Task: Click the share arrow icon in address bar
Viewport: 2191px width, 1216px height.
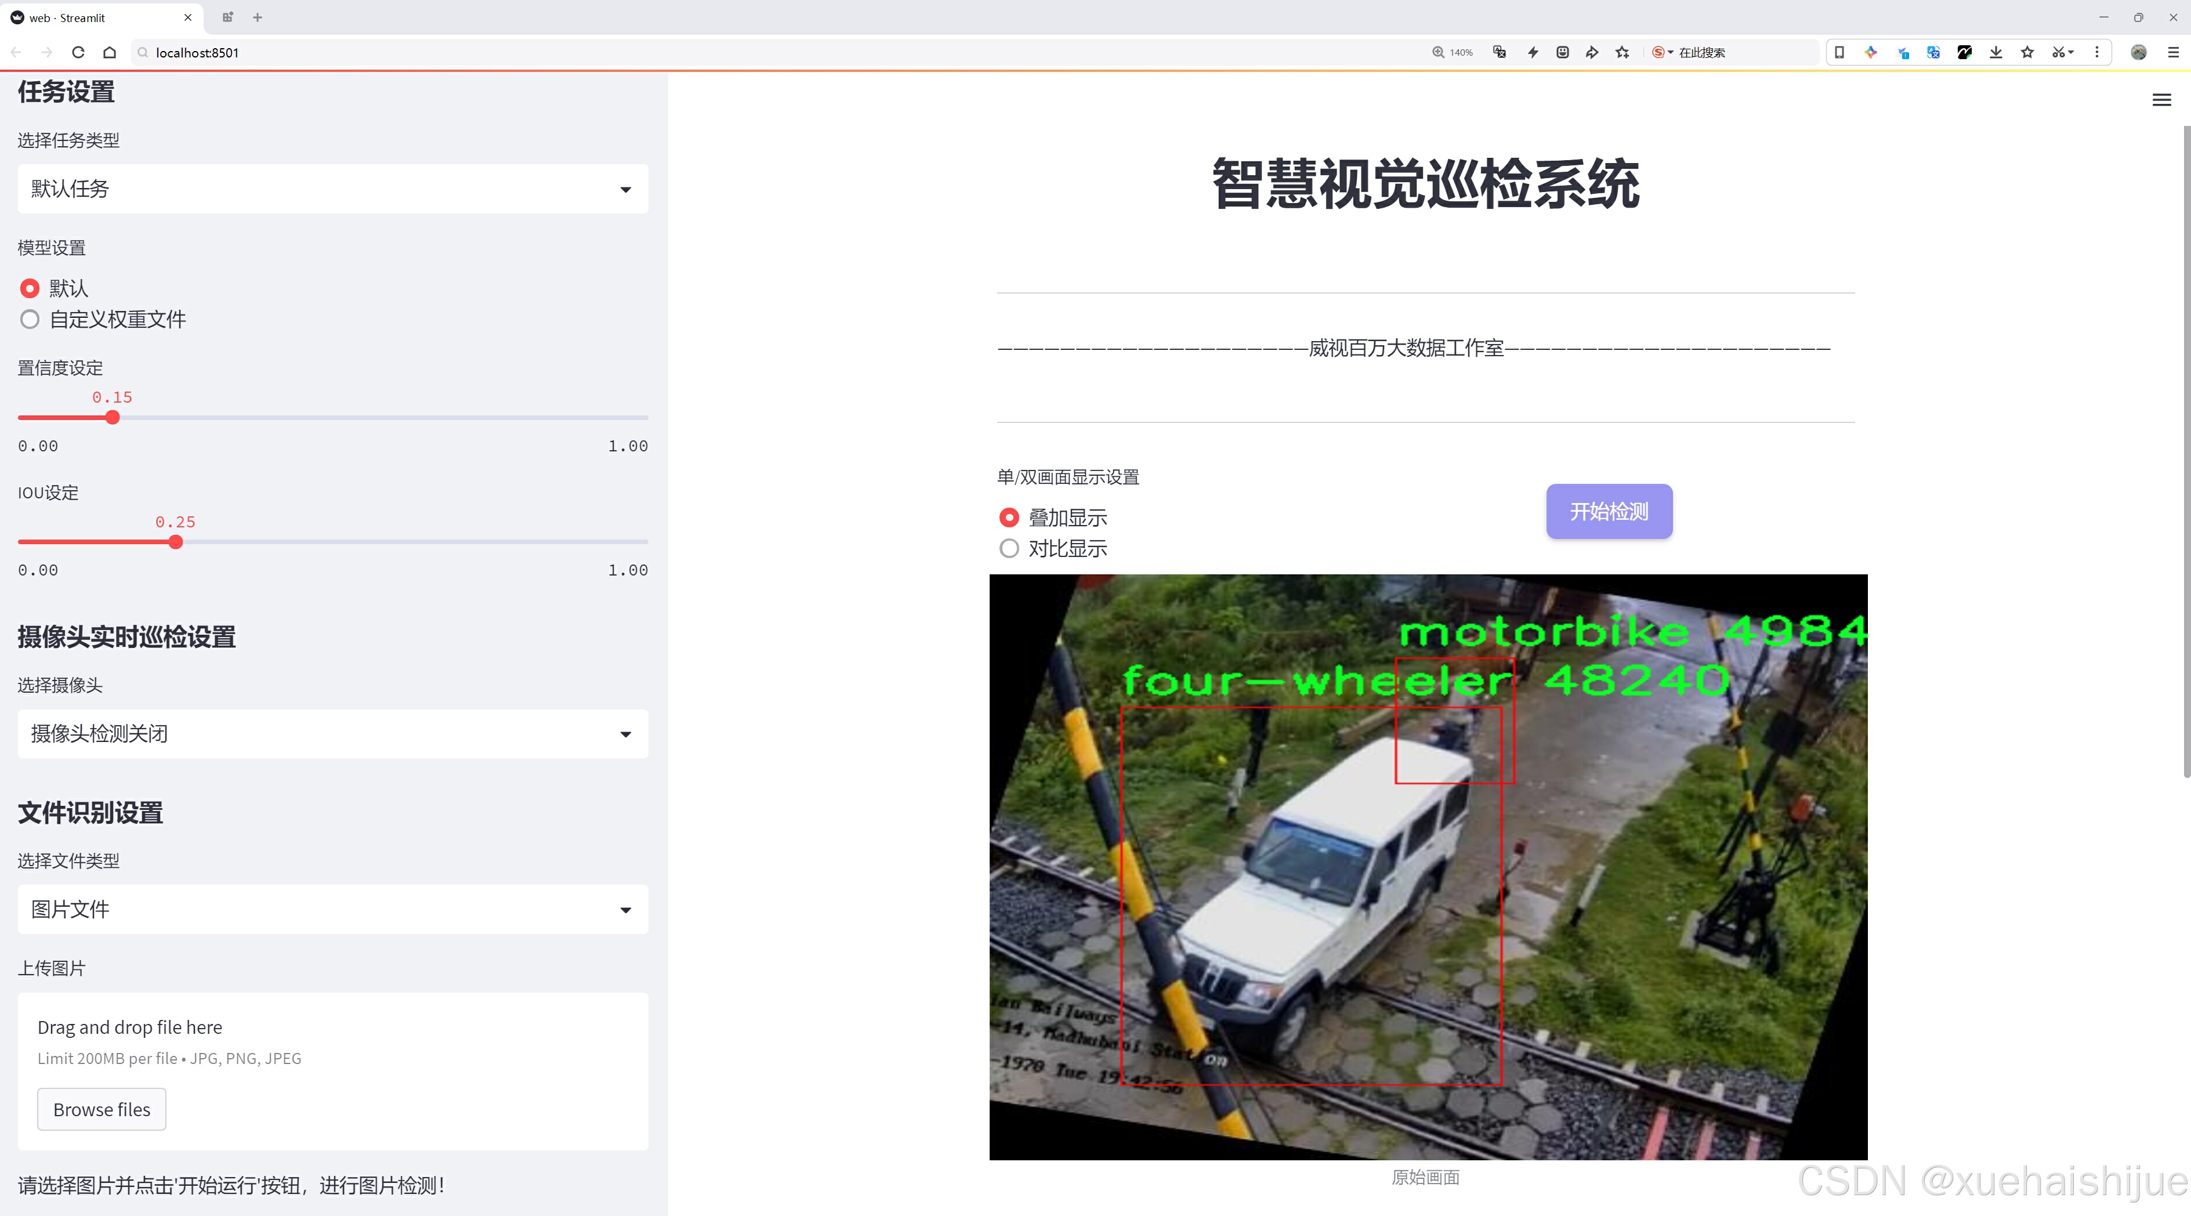Action: pos(1591,53)
